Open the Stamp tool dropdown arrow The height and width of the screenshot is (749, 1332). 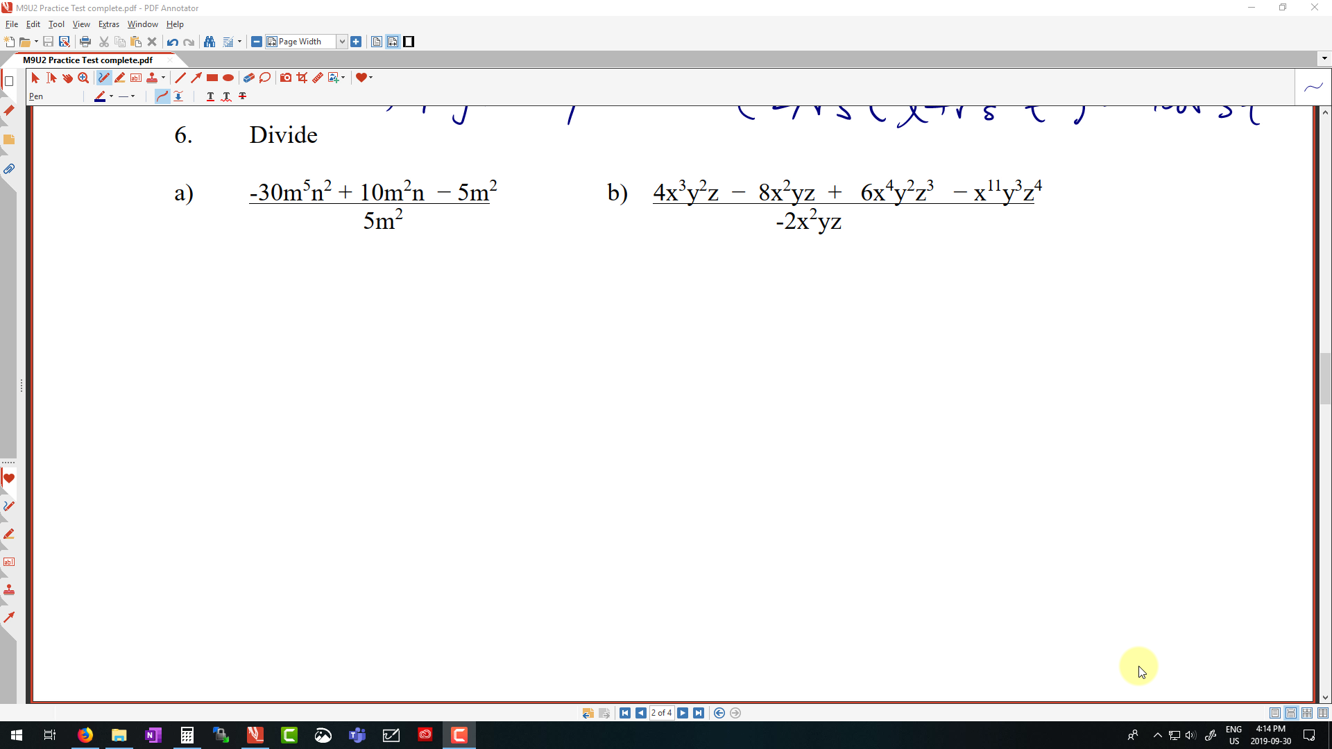163,78
